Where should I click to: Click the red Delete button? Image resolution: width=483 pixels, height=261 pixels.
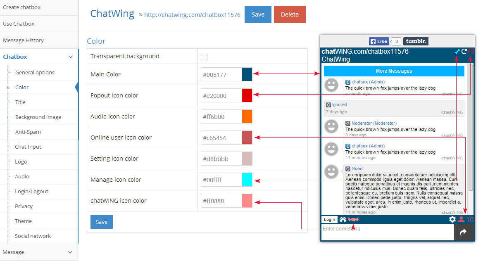[x=290, y=14]
